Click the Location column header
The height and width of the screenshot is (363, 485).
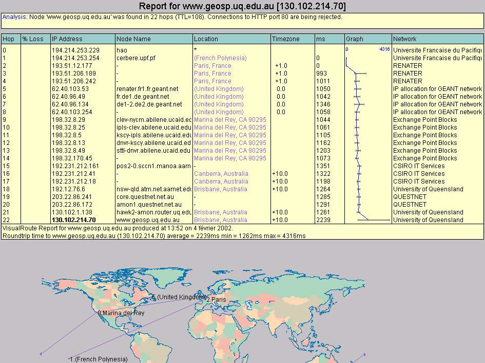point(206,39)
